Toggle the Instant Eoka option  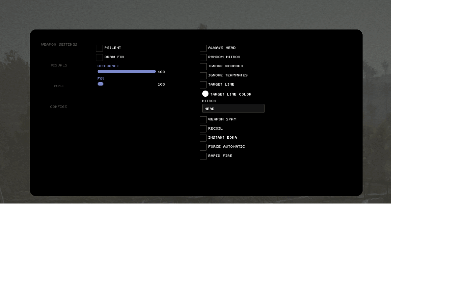point(203,138)
